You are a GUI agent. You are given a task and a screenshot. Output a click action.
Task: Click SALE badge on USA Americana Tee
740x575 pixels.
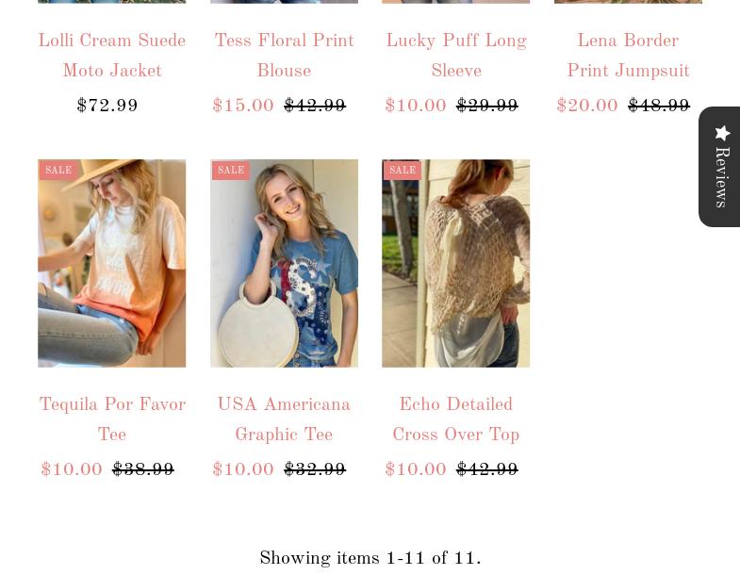[231, 170]
